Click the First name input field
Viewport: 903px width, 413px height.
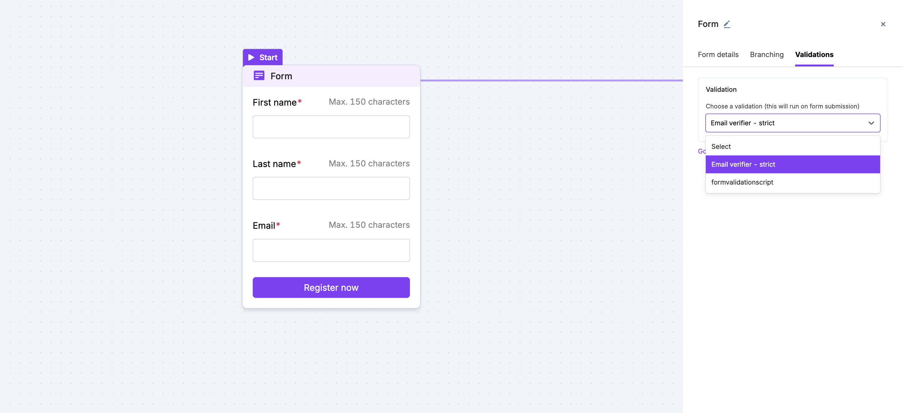tap(331, 127)
